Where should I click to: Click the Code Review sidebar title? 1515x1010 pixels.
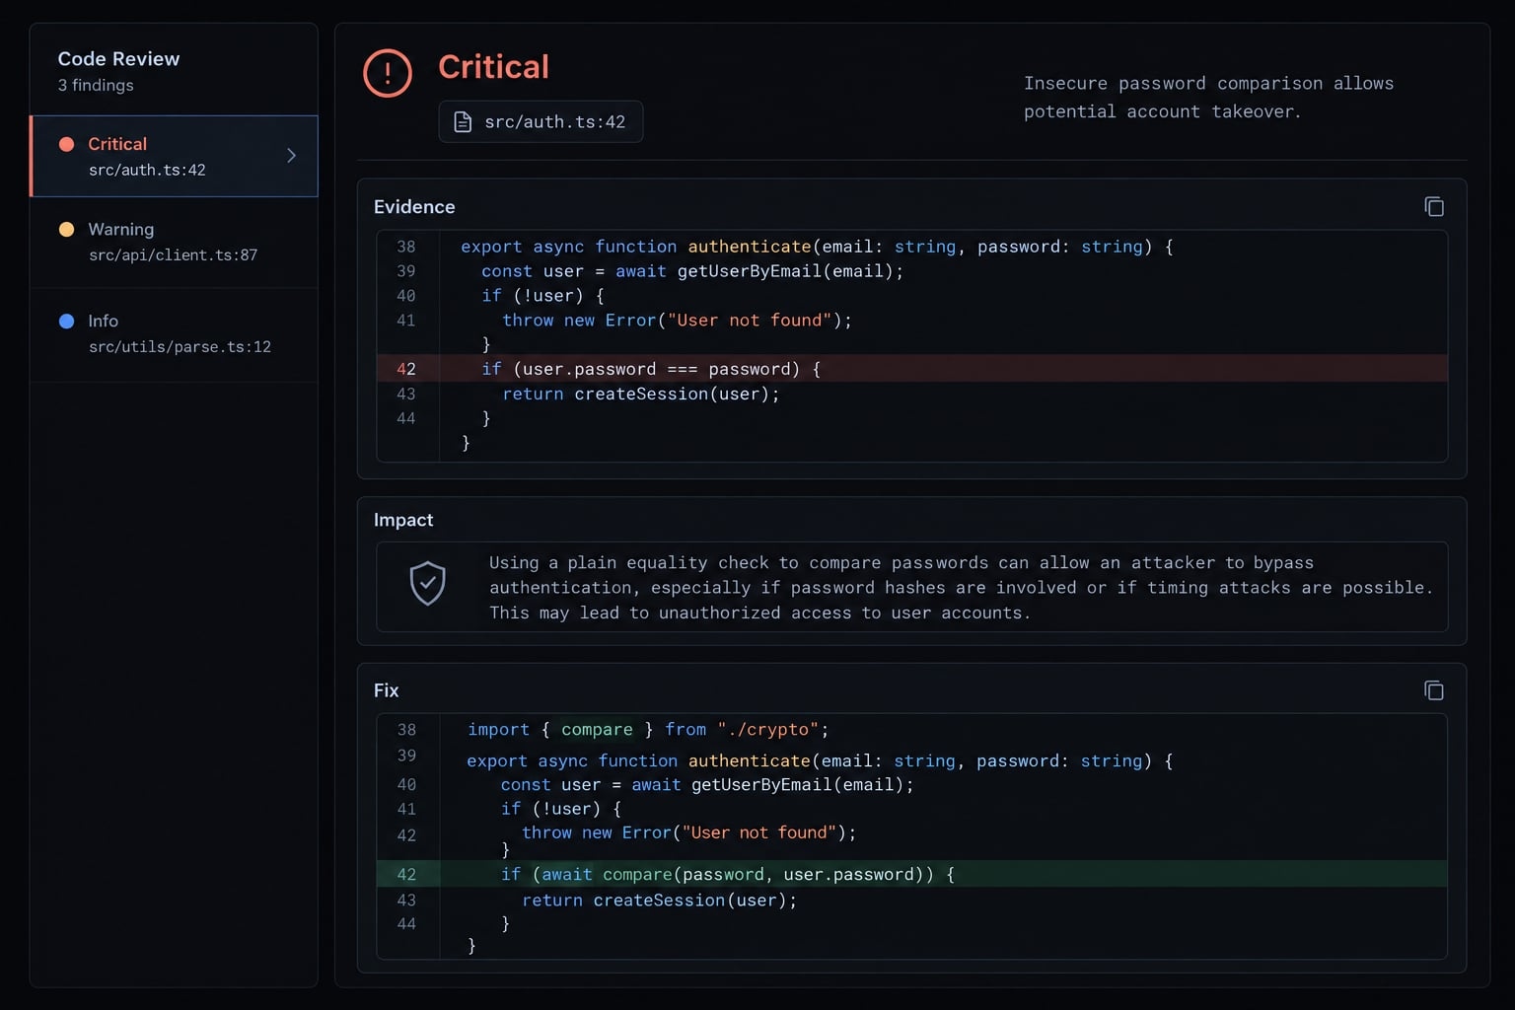(118, 58)
